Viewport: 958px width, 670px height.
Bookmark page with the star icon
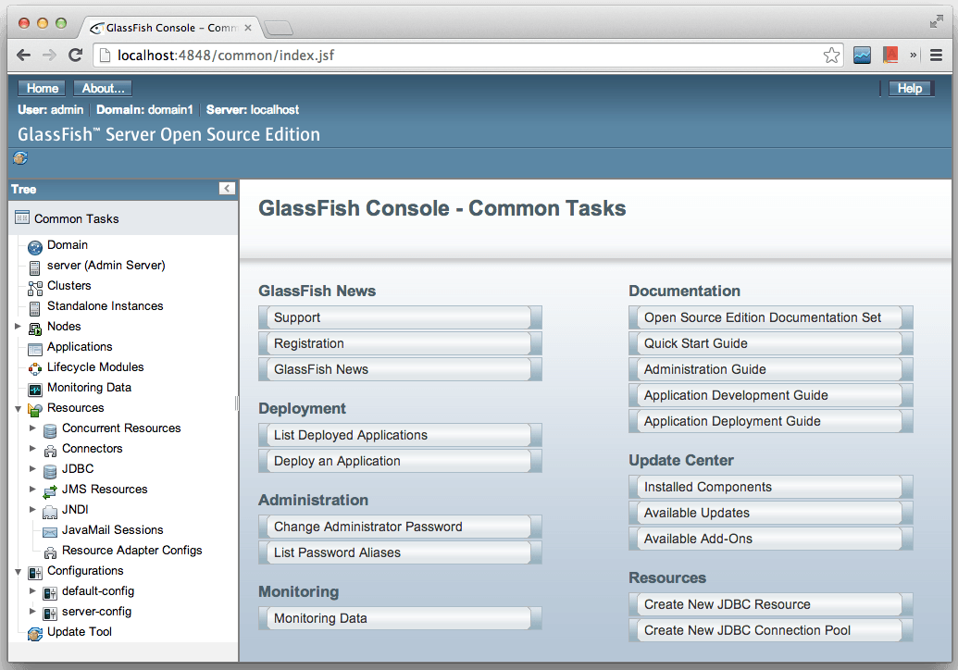click(831, 56)
